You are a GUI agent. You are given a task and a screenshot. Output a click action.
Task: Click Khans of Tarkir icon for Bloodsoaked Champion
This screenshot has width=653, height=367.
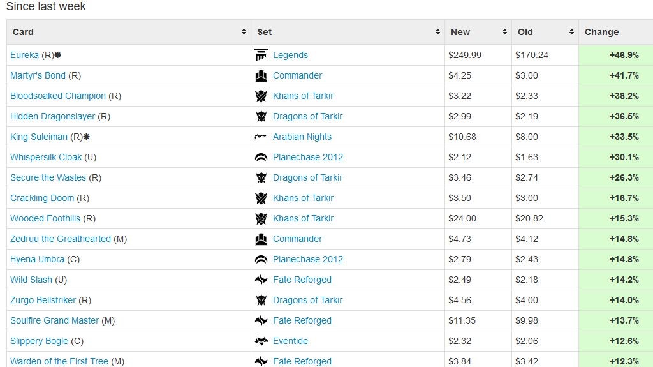pyautogui.click(x=261, y=96)
